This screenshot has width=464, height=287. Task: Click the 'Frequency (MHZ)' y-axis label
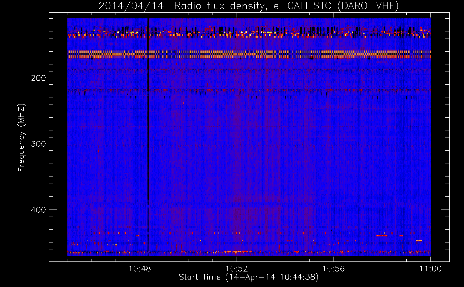[22, 138]
